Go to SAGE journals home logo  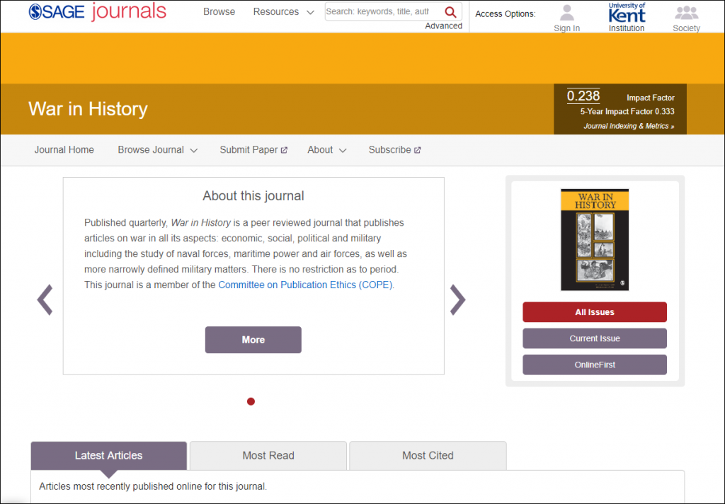pos(98,12)
